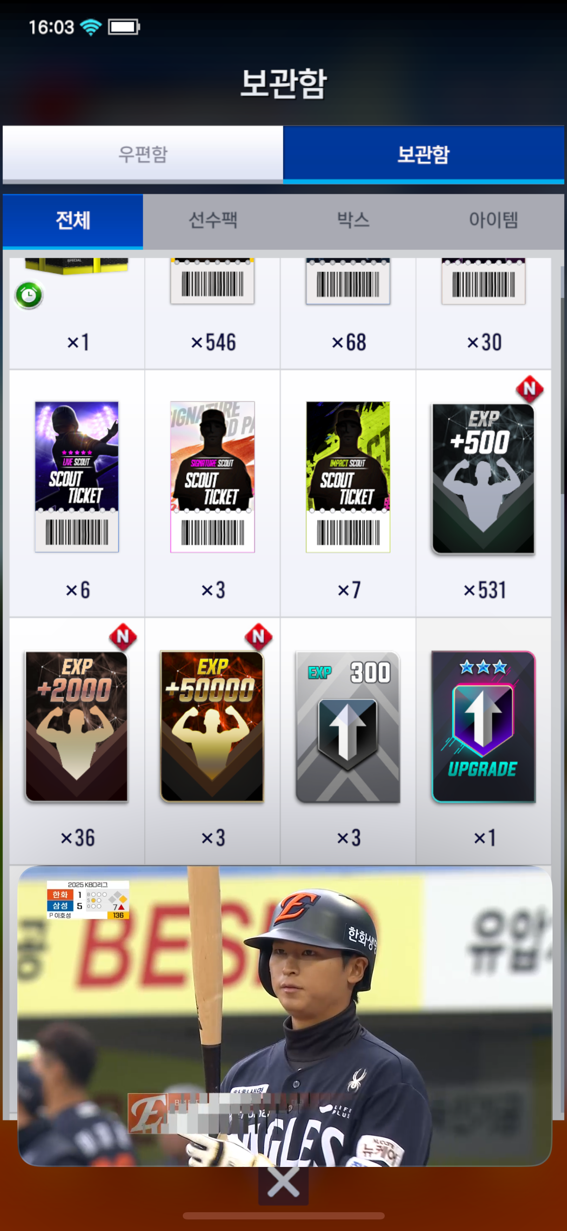
Task: Choose the EXP +50000 card
Action: 213,726
